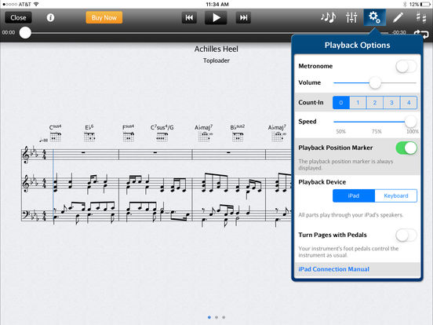Set Count-In to 1

tap(358, 103)
